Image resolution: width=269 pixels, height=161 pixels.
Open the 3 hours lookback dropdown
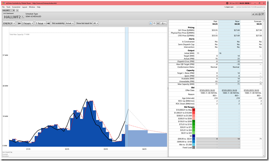point(28,23)
